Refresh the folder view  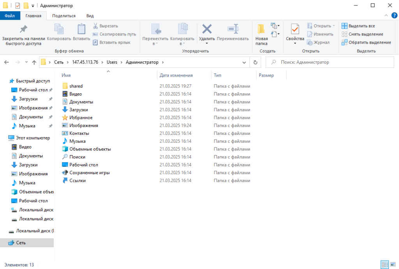[x=255, y=63]
